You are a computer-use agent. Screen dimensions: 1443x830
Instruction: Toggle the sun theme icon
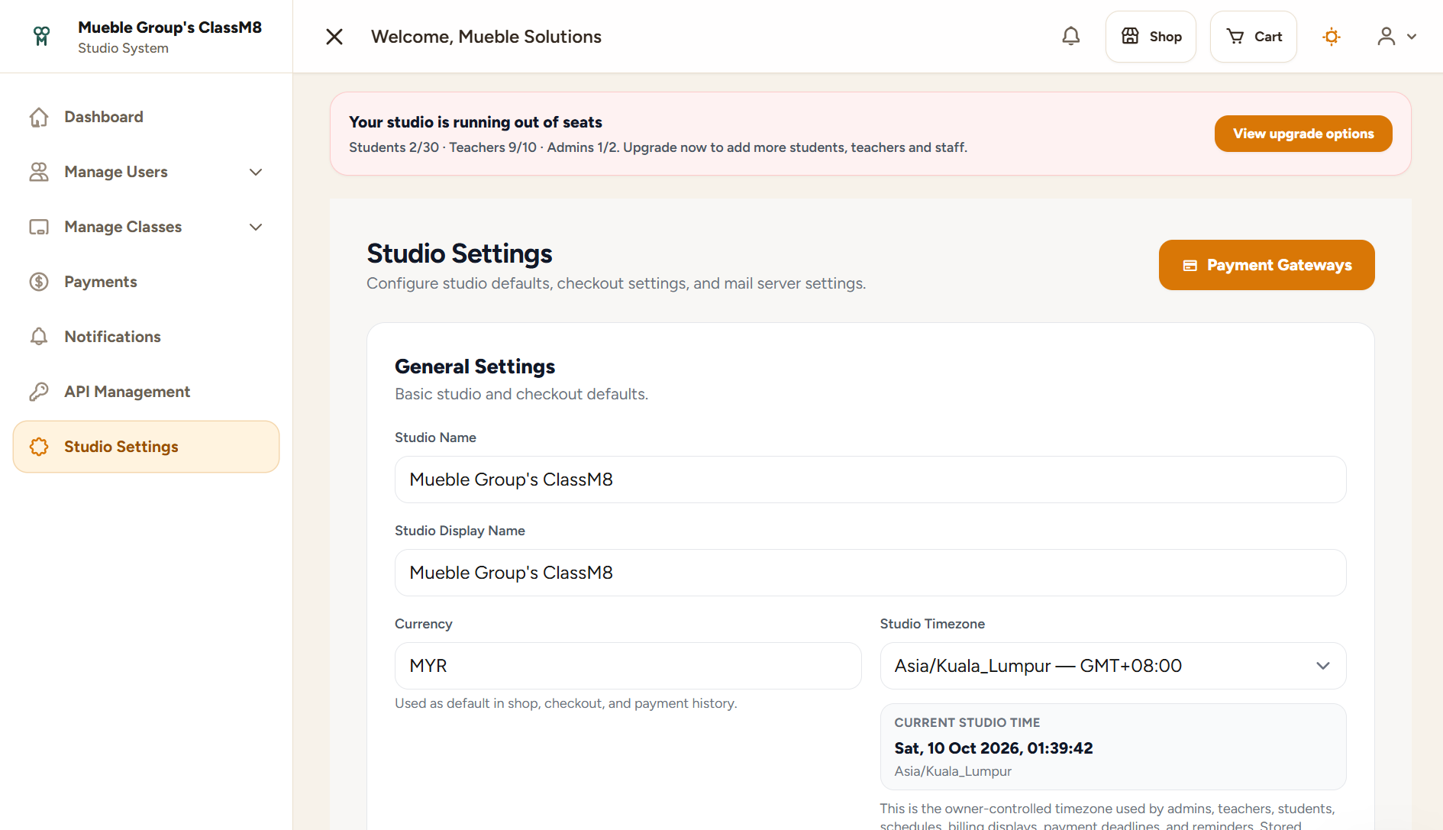(x=1332, y=37)
